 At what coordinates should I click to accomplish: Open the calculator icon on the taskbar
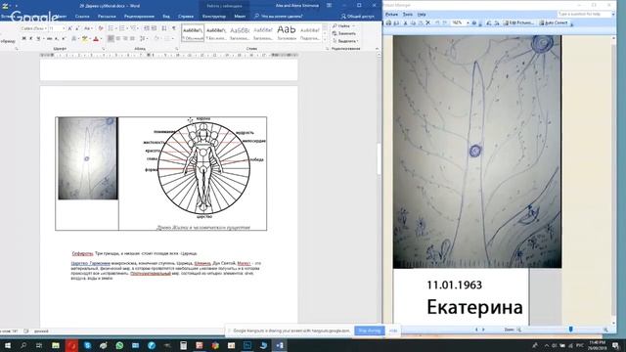(183, 345)
